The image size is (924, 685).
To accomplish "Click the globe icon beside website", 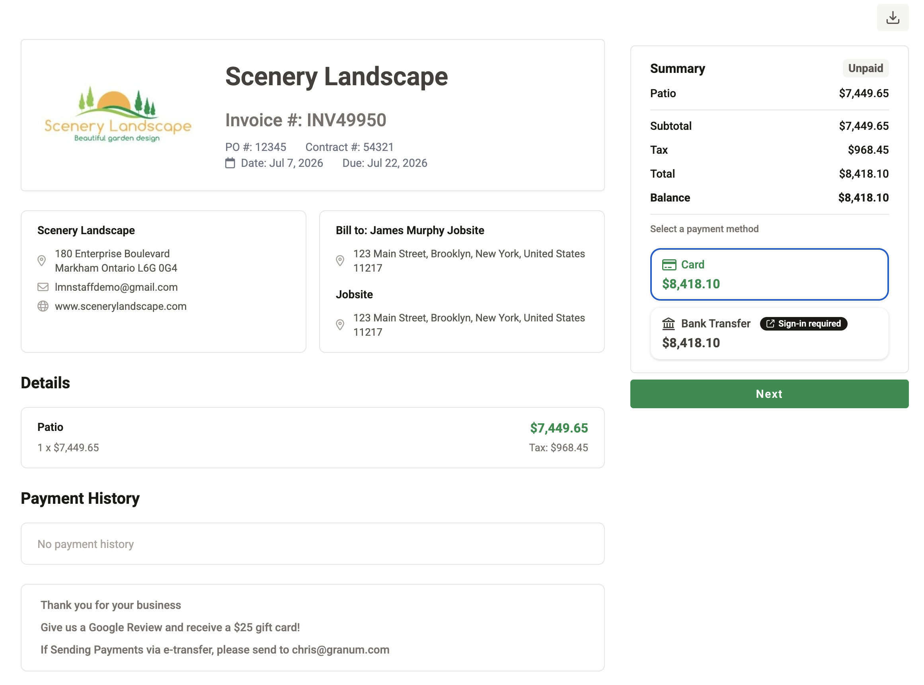I will [43, 306].
